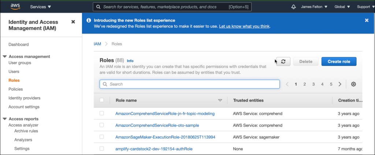Click the Trusted entities column header
Viewport: 375px width, 155px height.
[248, 100]
